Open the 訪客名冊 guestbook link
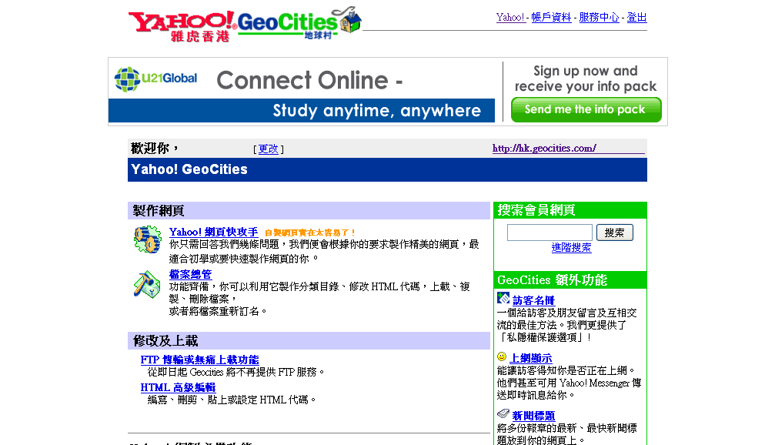Image resolution: width=775 pixels, height=445 pixels. pos(534,300)
